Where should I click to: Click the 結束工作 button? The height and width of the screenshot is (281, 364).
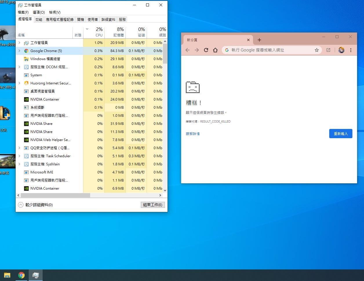click(x=153, y=205)
